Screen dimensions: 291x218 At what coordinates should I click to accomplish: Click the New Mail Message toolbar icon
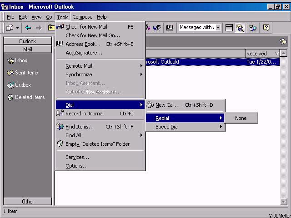coord(10,28)
